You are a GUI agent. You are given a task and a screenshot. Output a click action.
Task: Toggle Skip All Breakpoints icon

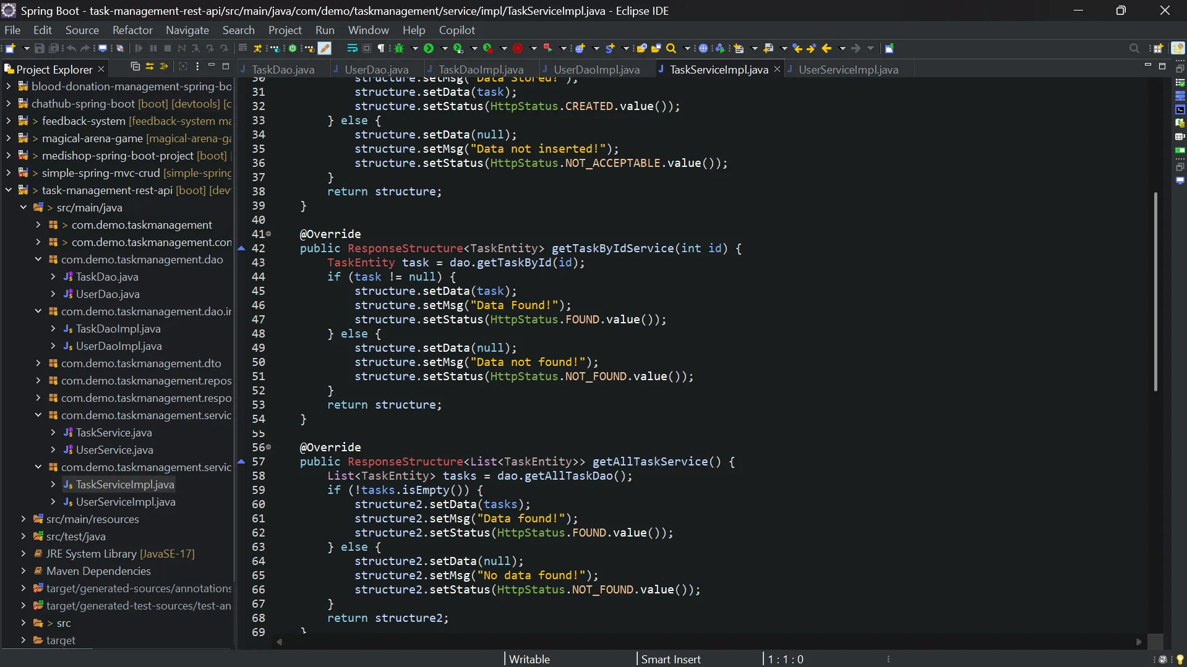coord(119,48)
